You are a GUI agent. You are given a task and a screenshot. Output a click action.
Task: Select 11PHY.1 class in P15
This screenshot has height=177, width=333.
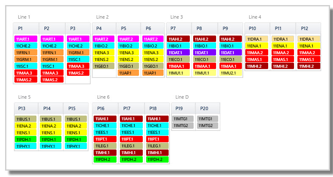click(76, 146)
